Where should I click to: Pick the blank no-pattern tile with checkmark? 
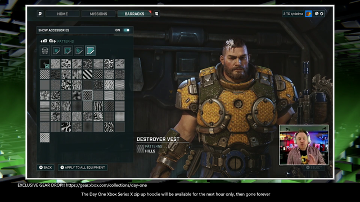(45, 64)
